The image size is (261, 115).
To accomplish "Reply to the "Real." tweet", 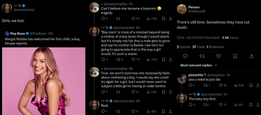I will coord(103,111).
